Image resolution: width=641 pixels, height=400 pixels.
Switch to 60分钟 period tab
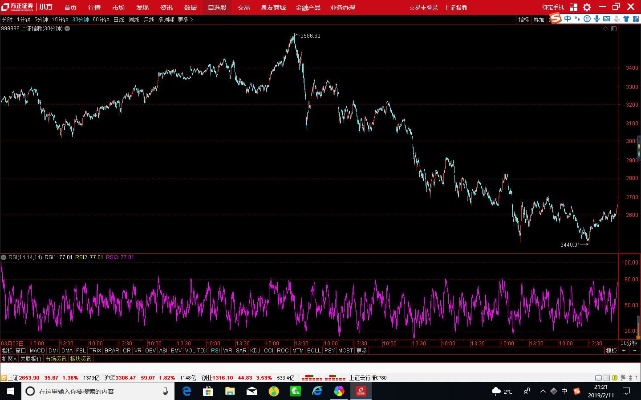[x=101, y=20]
